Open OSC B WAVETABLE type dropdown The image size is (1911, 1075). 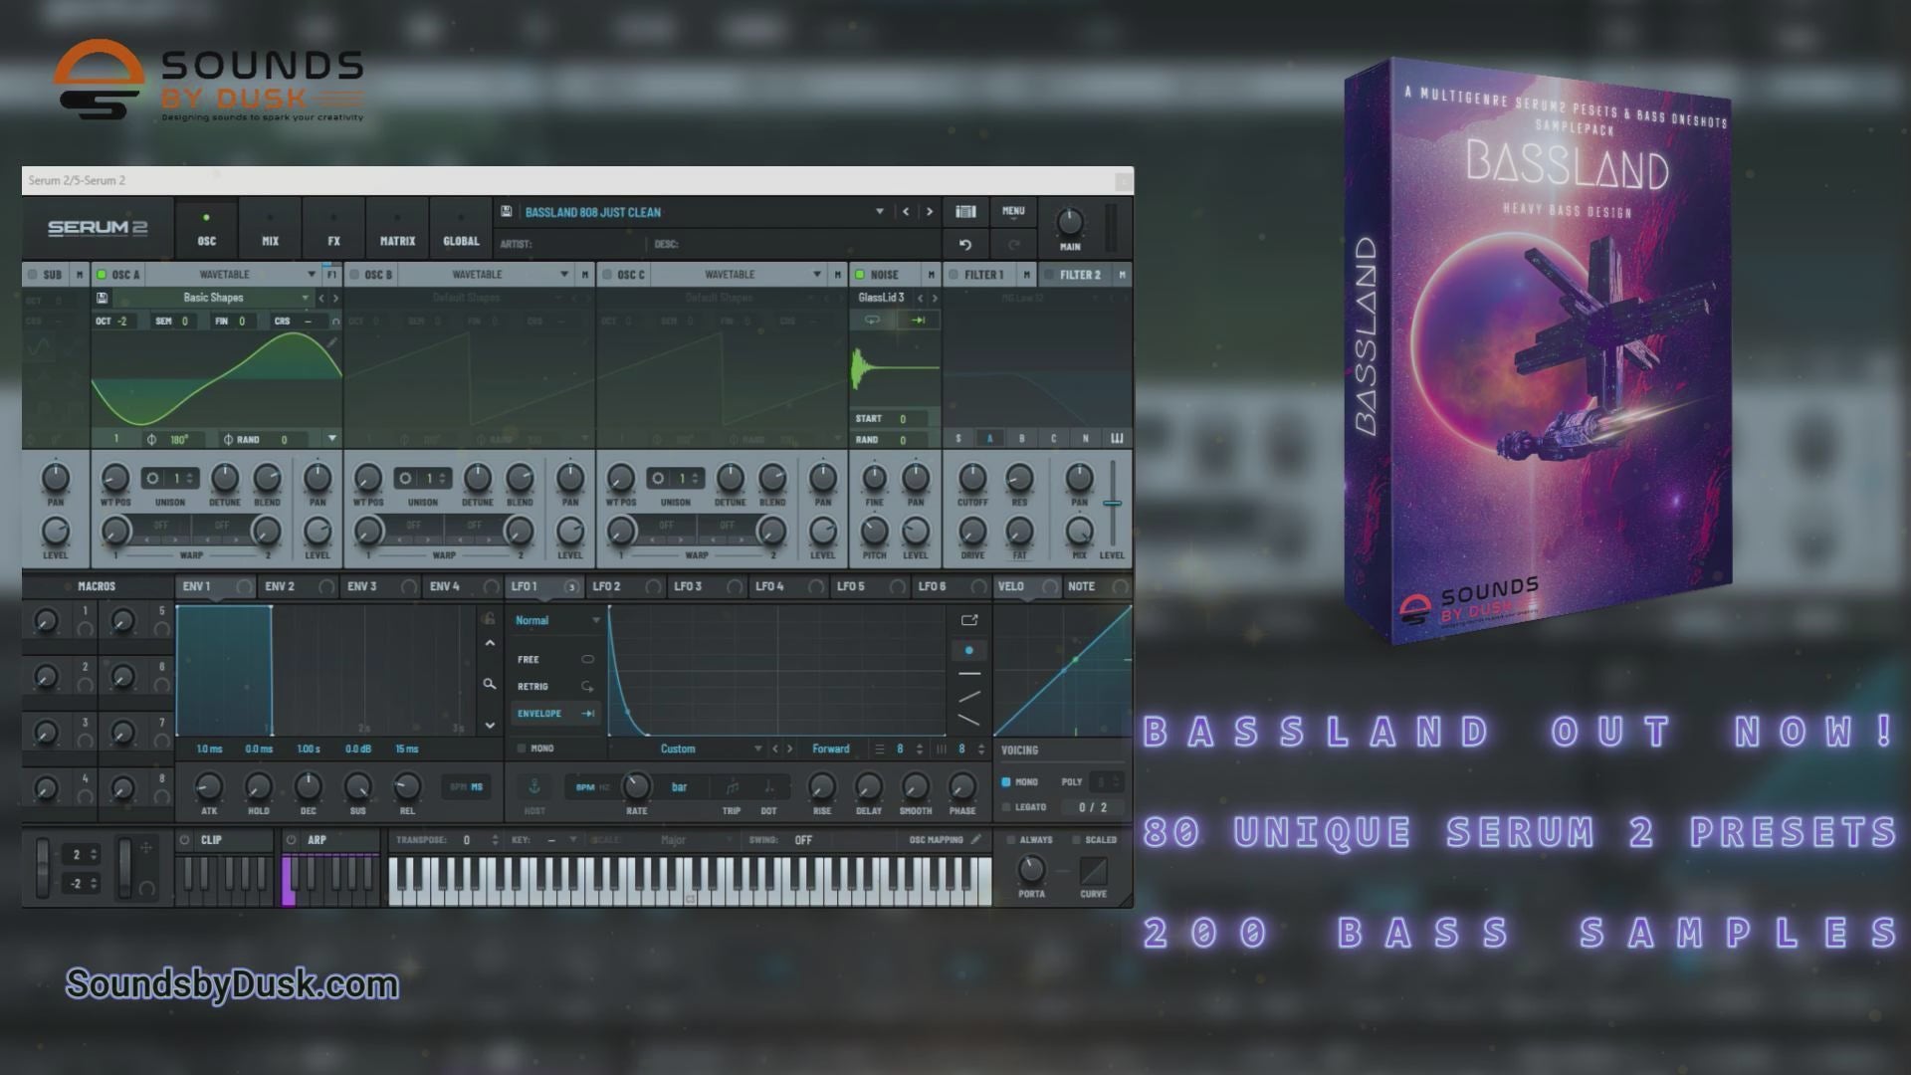(564, 275)
